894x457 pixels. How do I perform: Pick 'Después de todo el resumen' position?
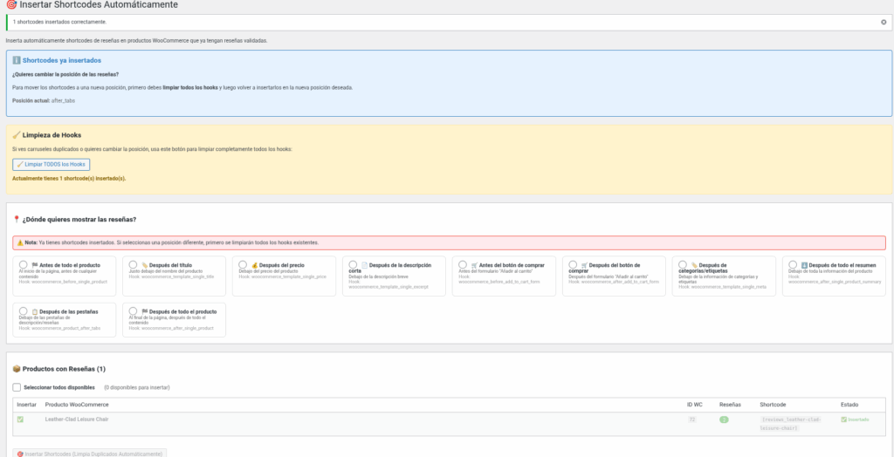792,265
